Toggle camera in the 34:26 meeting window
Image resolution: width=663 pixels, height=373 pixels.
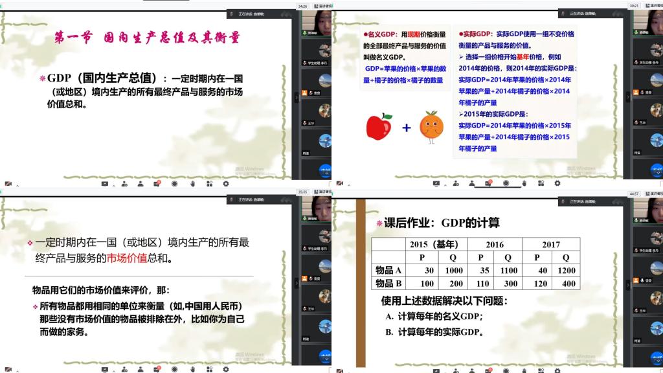8,183
